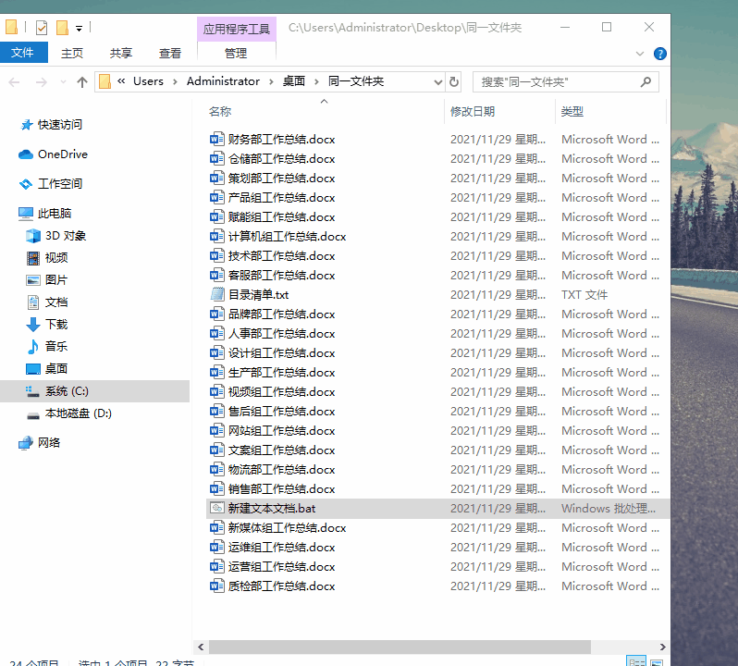Click Users in the address bar path
This screenshot has height=666, width=738.
(148, 81)
